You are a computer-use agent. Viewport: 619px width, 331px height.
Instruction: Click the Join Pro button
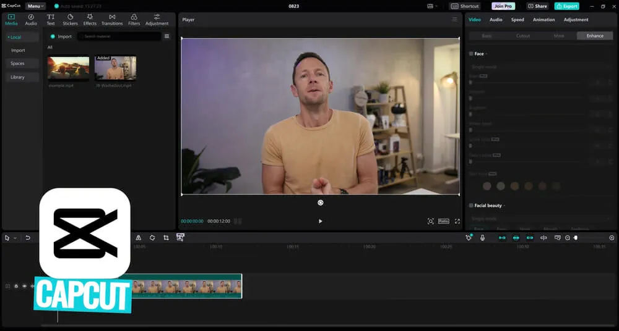click(x=503, y=6)
